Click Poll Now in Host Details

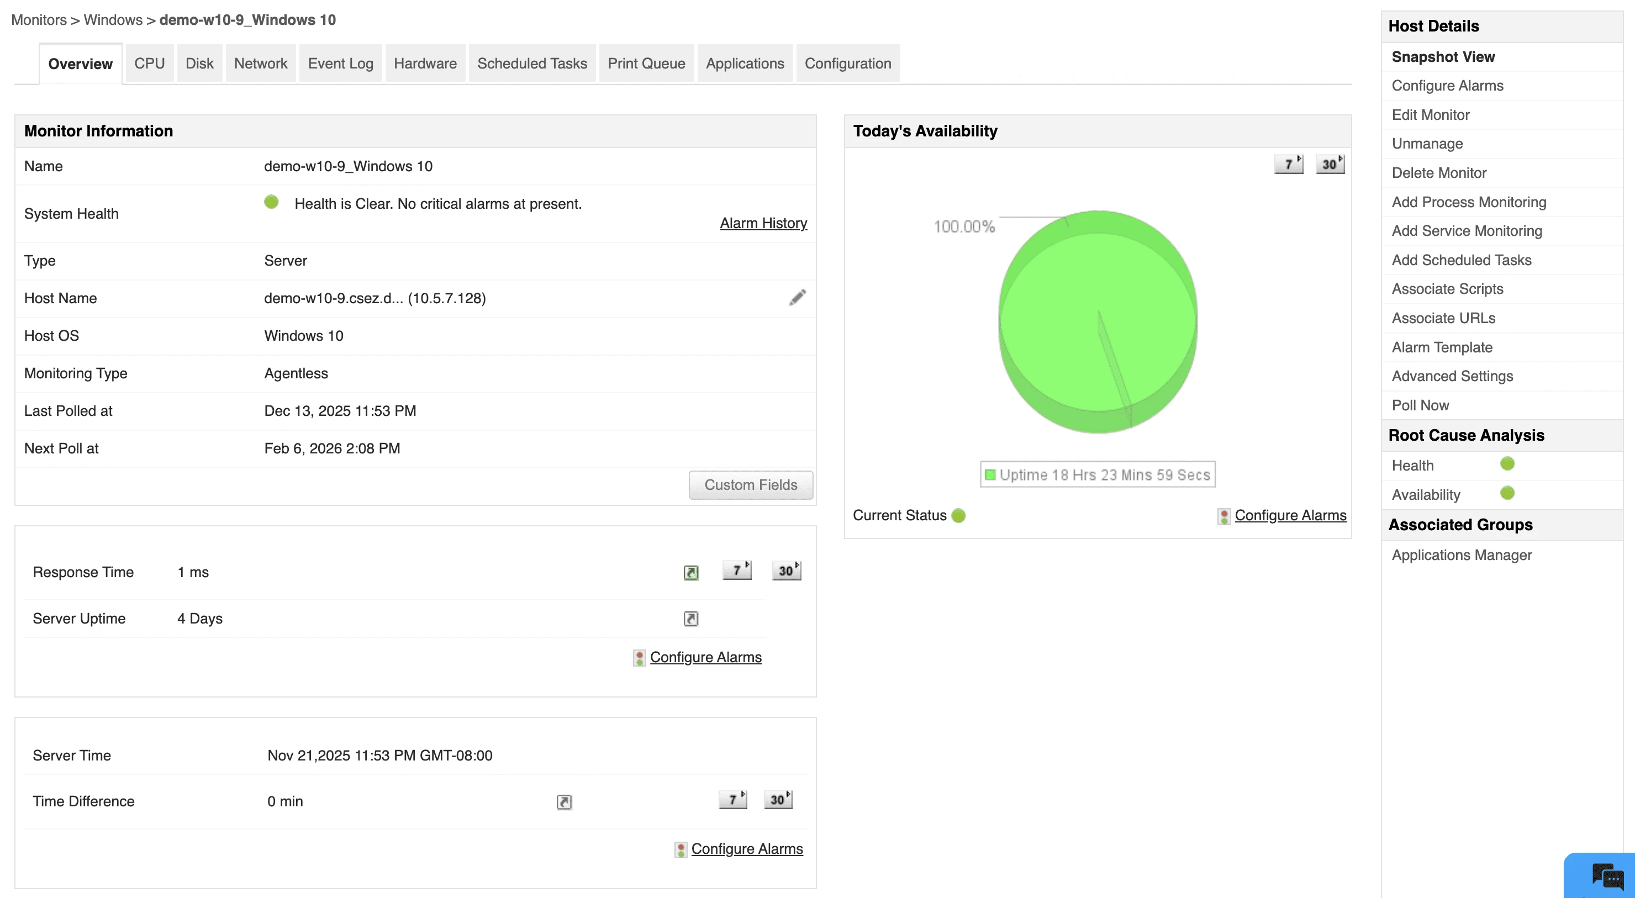pyautogui.click(x=1420, y=405)
